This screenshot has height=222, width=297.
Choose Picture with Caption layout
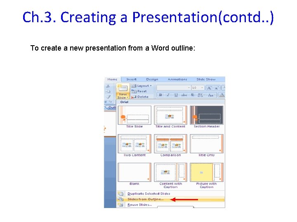point(207,172)
